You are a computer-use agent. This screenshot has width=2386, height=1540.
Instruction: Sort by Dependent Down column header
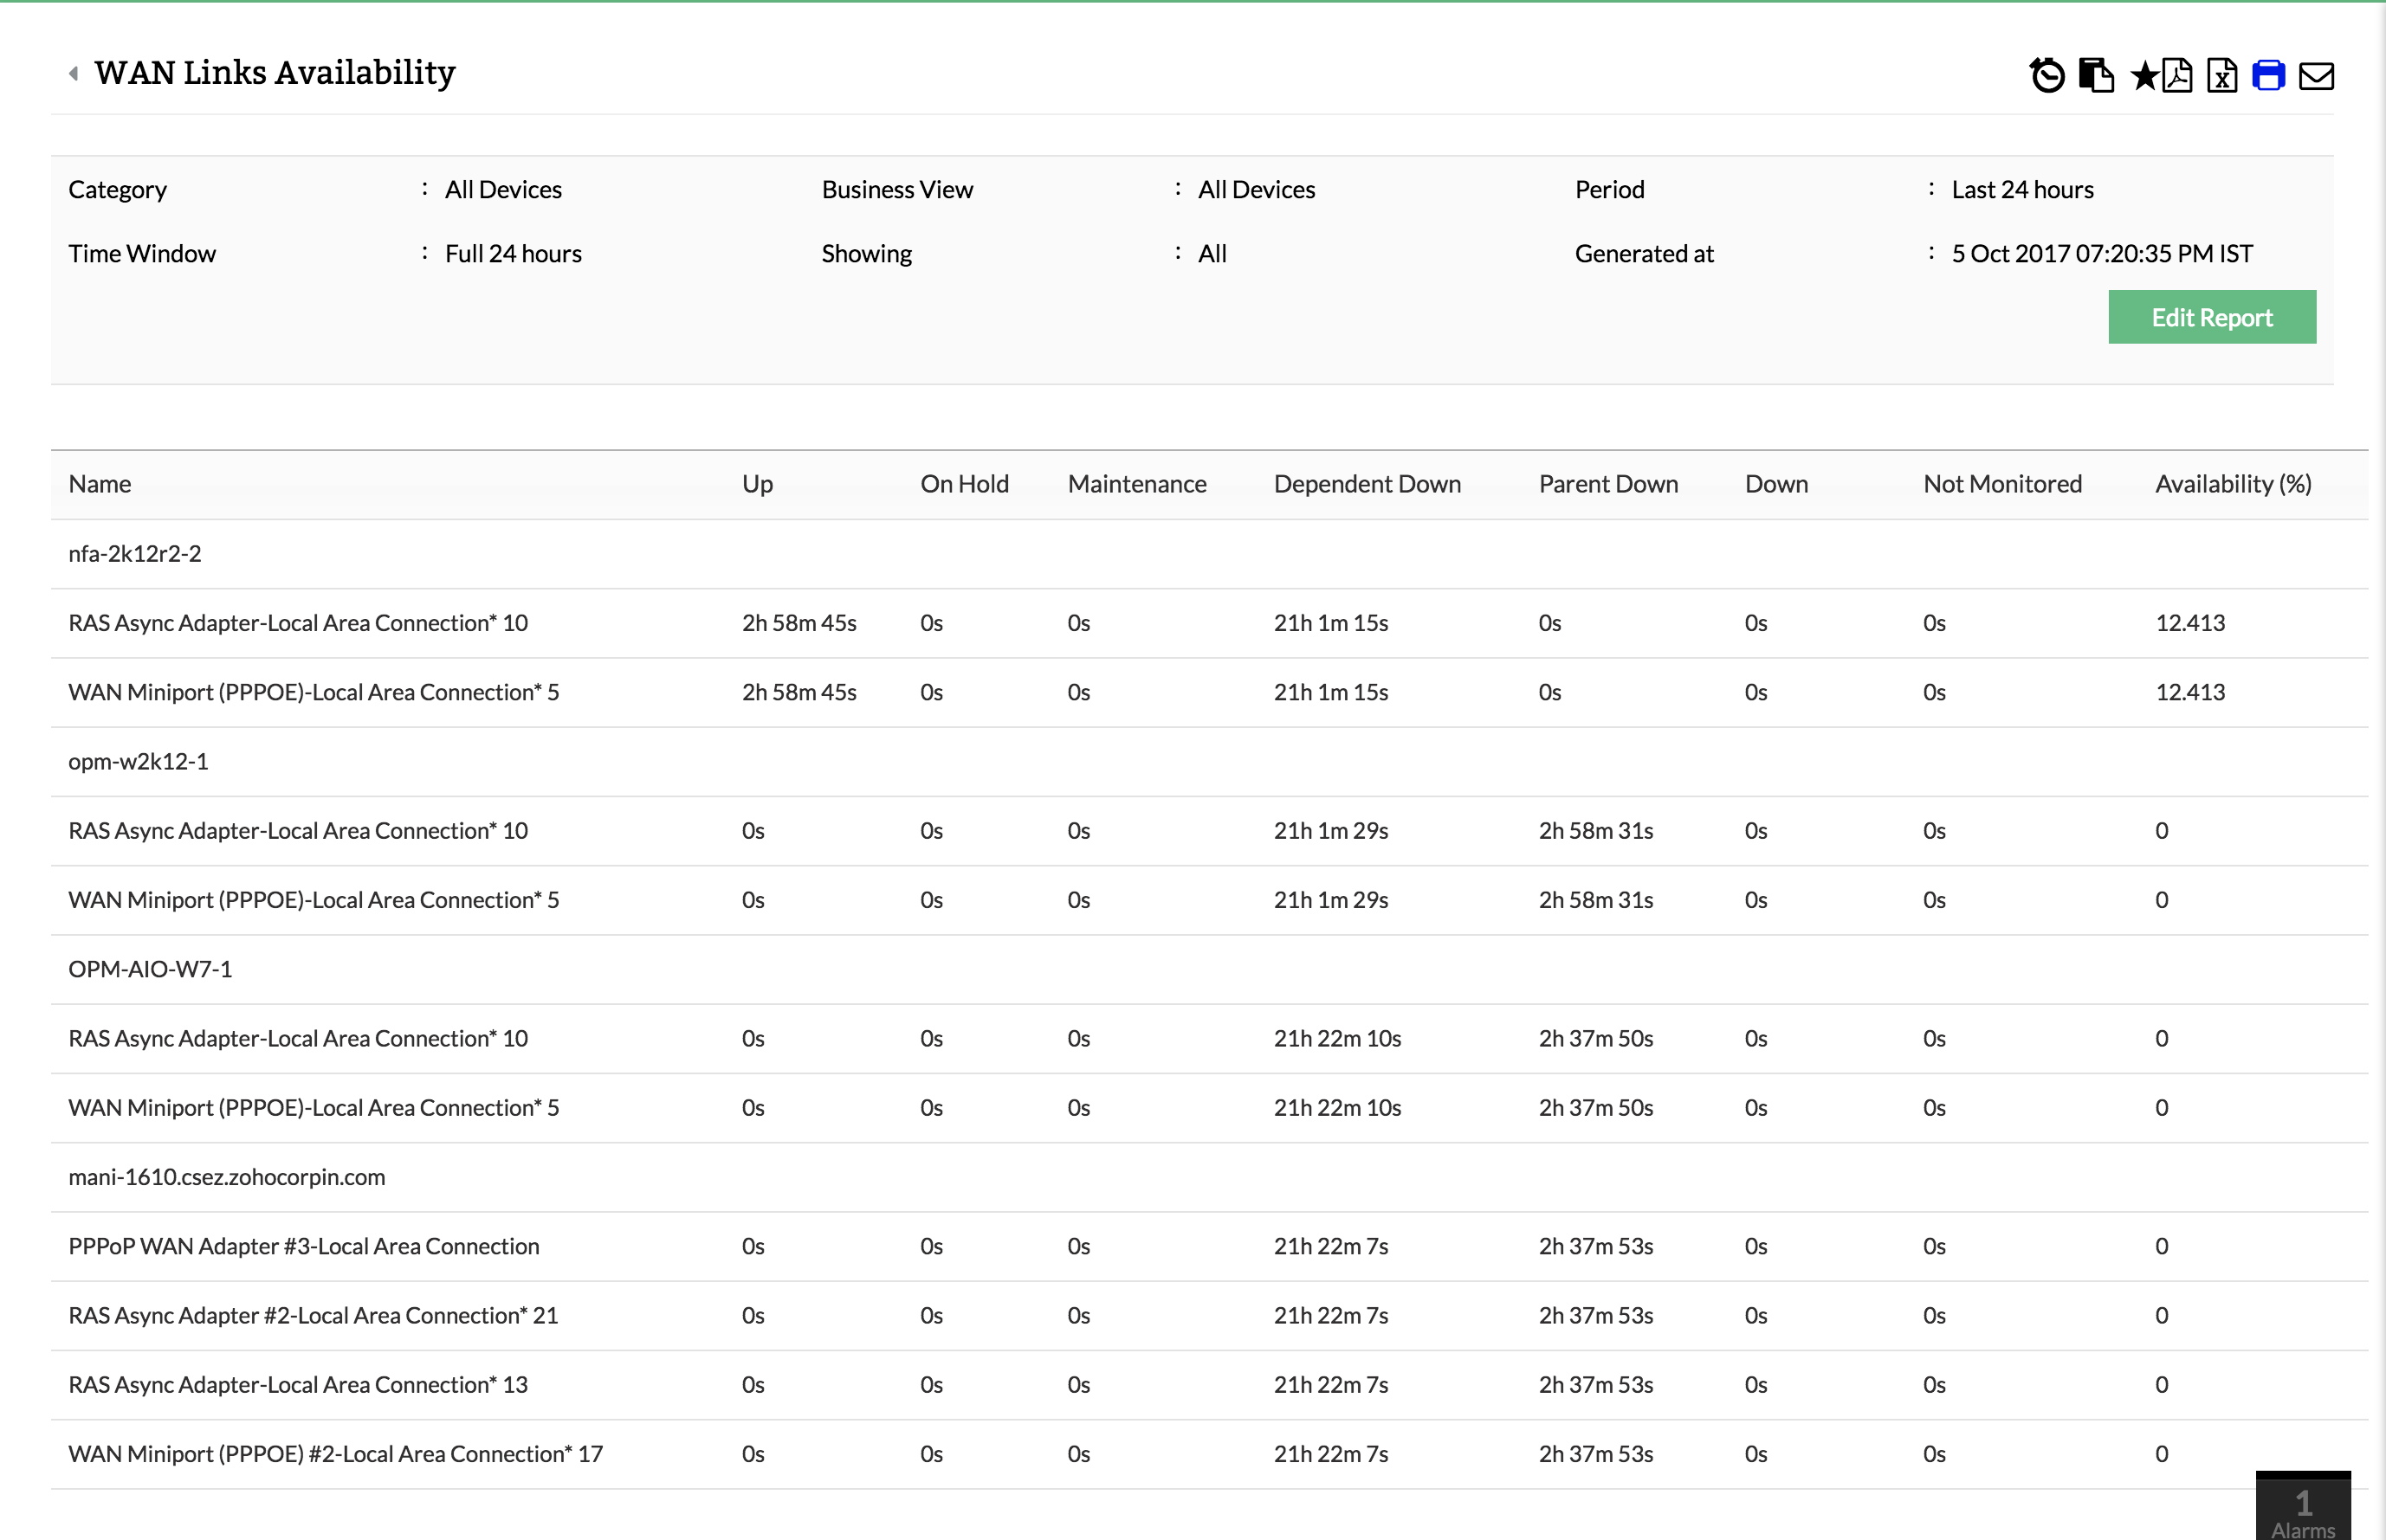tap(1367, 484)
